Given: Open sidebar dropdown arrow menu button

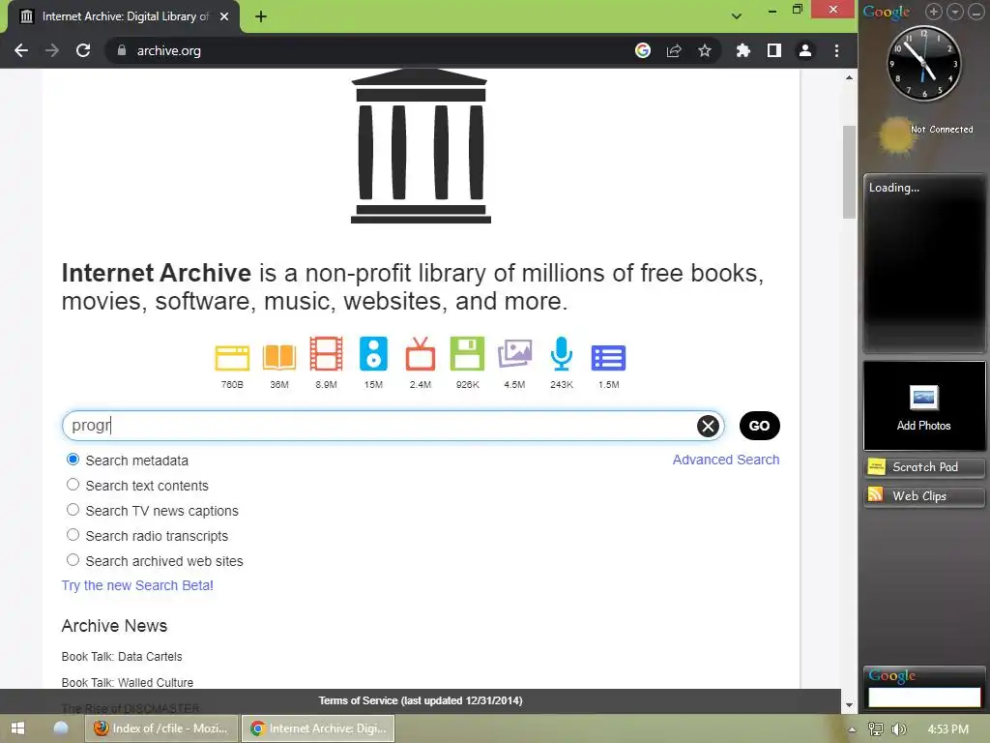Looking at the screenshot, I should click(x=954, y=12).
